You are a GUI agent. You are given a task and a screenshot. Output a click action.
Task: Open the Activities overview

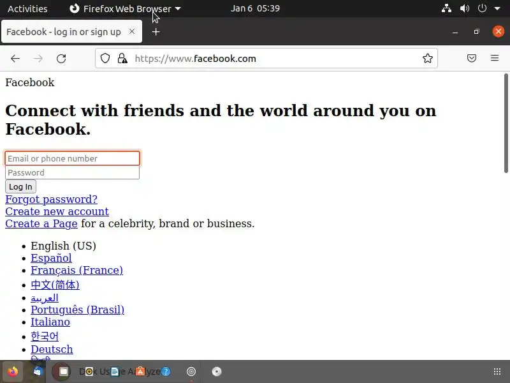[x=27, y=9]
